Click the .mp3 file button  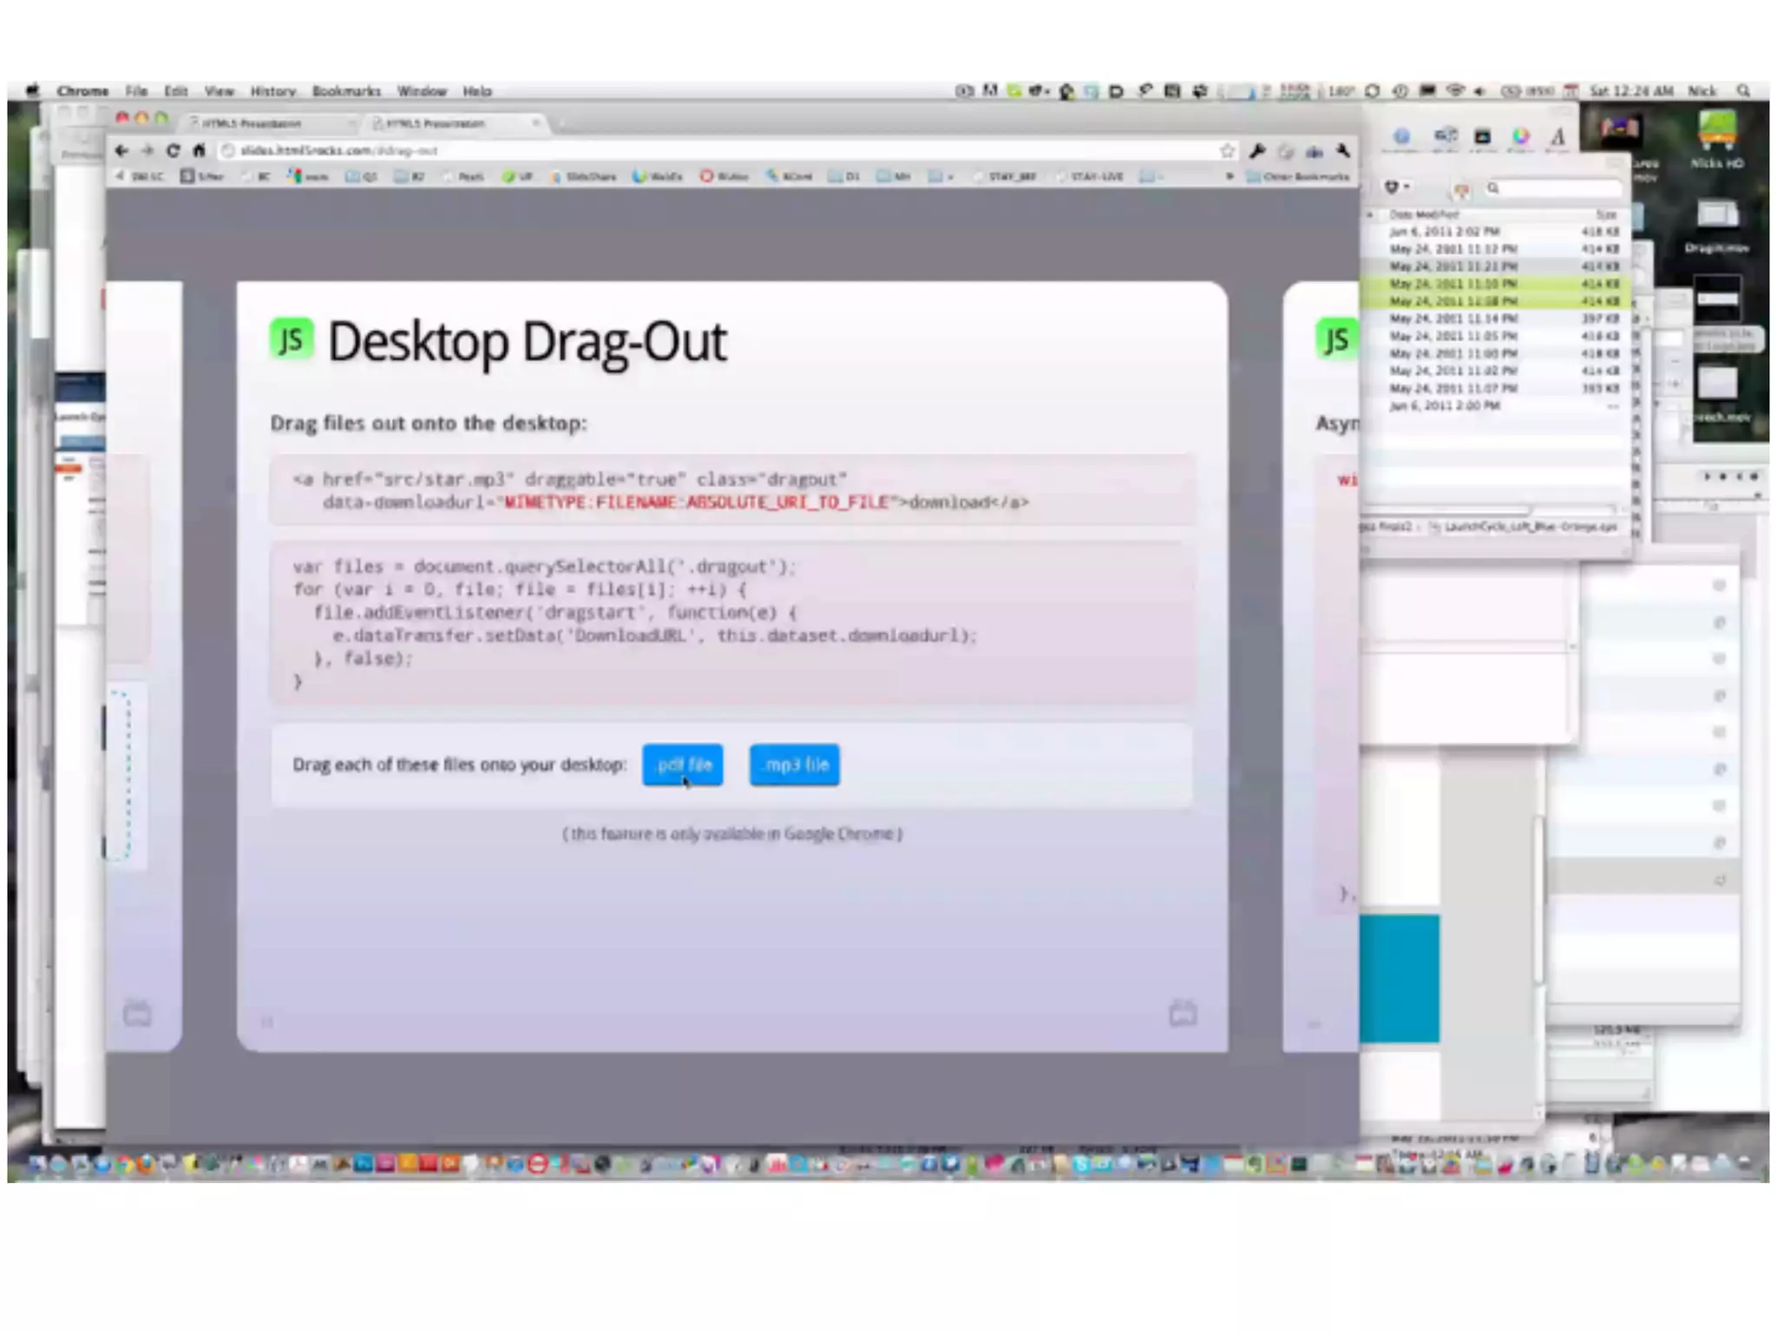tap(795, 765)
